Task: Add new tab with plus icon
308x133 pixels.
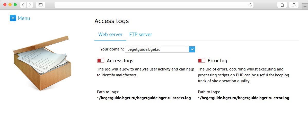Action: [x=305, y=6]
